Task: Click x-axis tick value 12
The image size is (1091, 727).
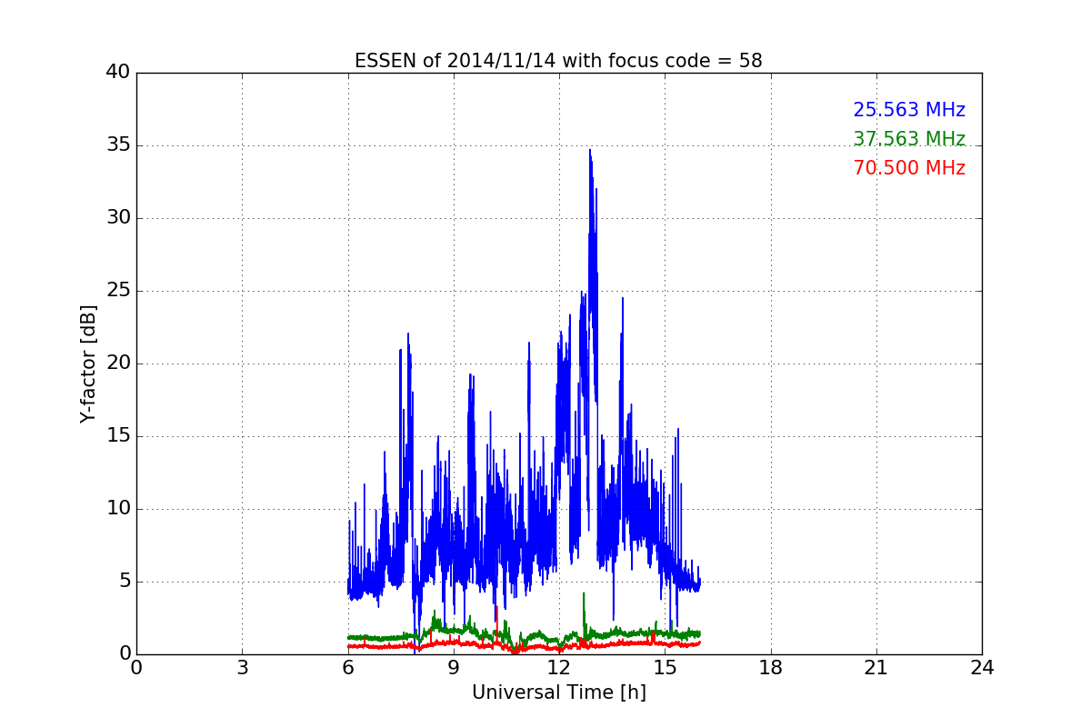Action: coord(559,668)
